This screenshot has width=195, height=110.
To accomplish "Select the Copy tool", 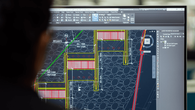I will tap(69, 17).
